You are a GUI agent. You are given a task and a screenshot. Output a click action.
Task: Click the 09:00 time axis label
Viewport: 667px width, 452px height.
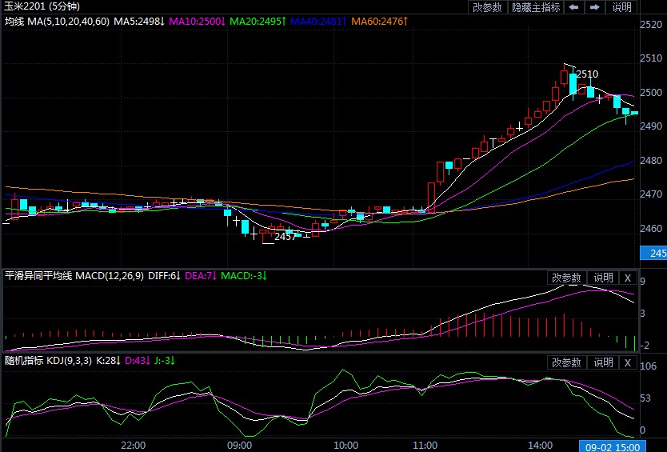pos(239,446)
